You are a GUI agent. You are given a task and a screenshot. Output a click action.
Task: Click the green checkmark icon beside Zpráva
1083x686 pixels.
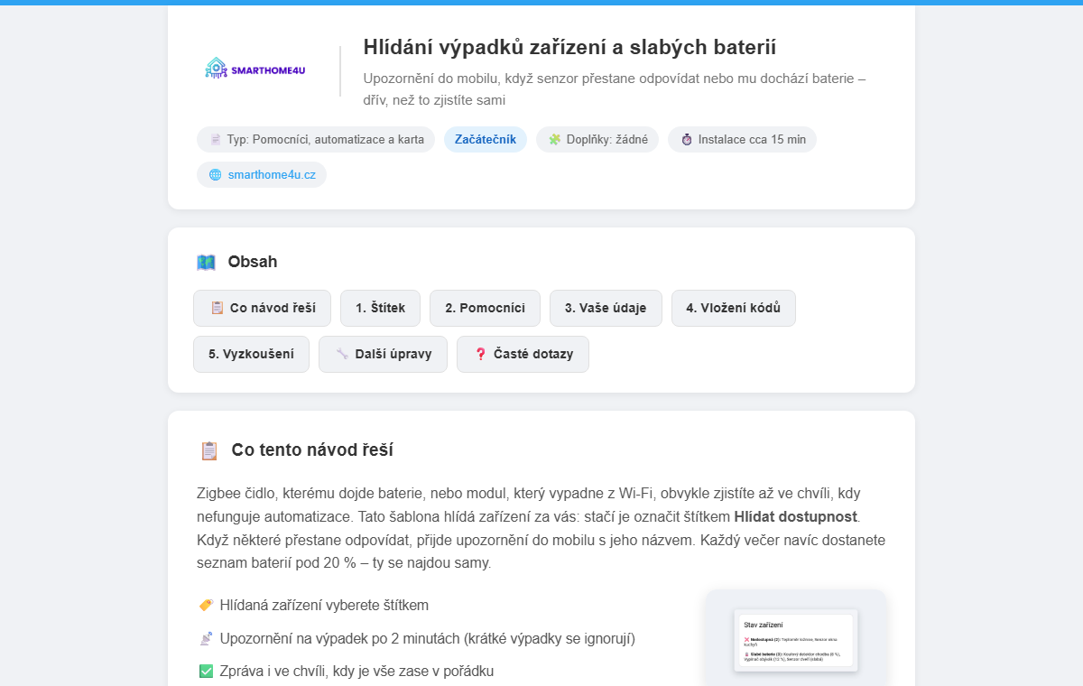pos(206,672)
